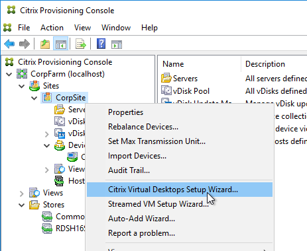Screen dimensions: 307x251
Task: Select the Servers row name in list
Action: pos(185,79)
